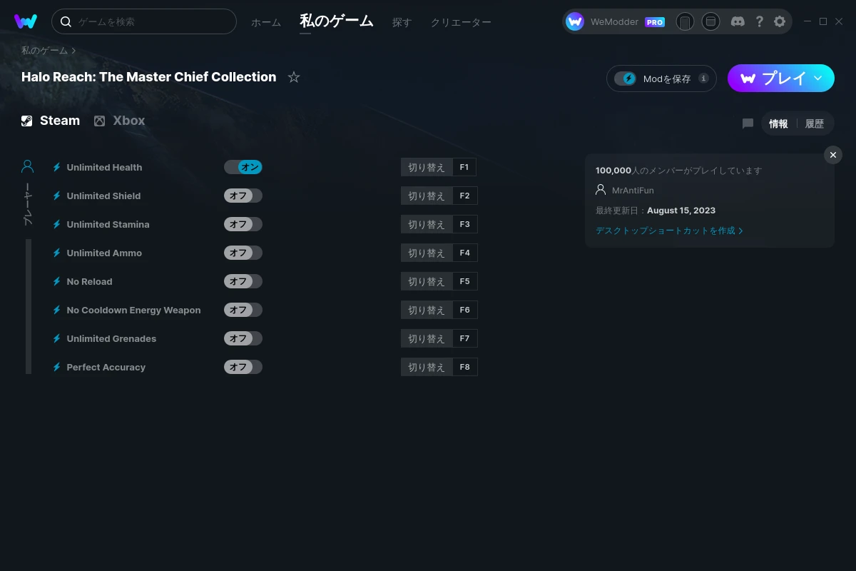Click the search magnifier icon
Viewport: 856px width, 571px height.
coord(66,21)
